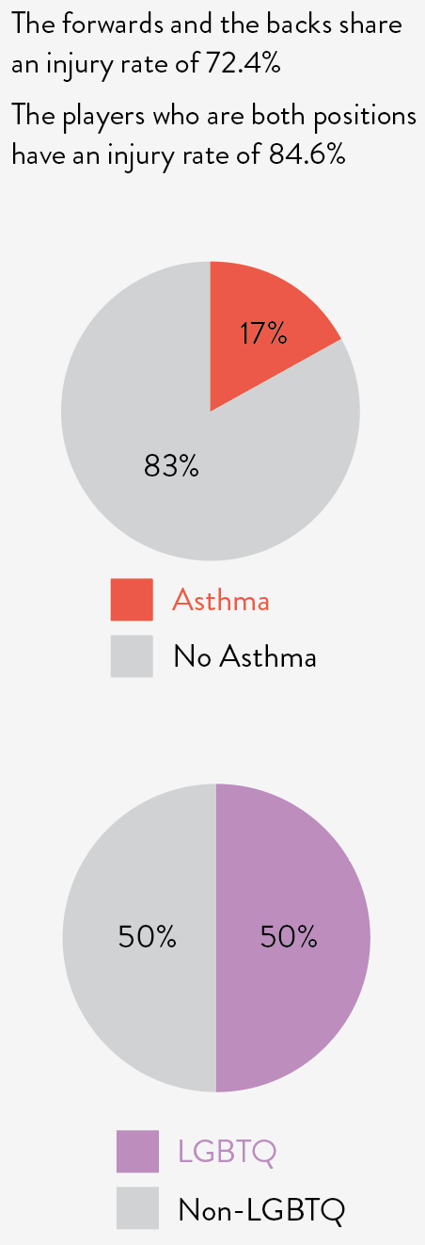
Task: Click the Asthma legend label
Action: click(x=221, y=600)
